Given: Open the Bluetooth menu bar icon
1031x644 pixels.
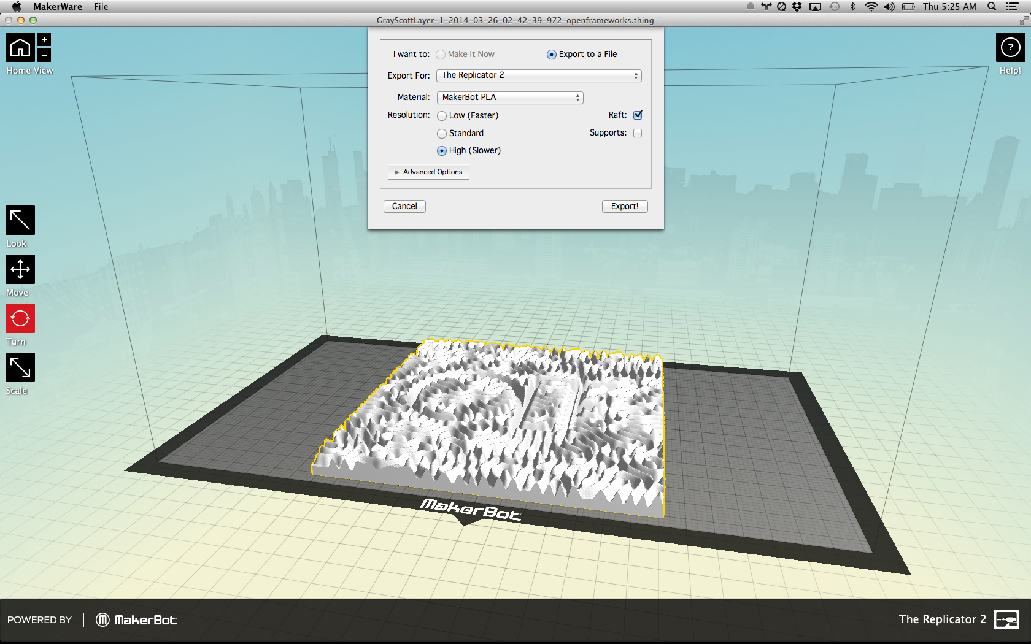Looking at the screenshot, I should pos(852,7).
